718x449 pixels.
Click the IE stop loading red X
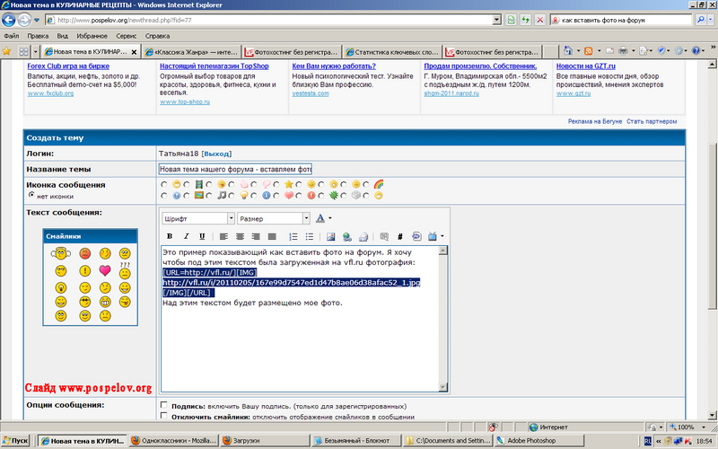540,20
